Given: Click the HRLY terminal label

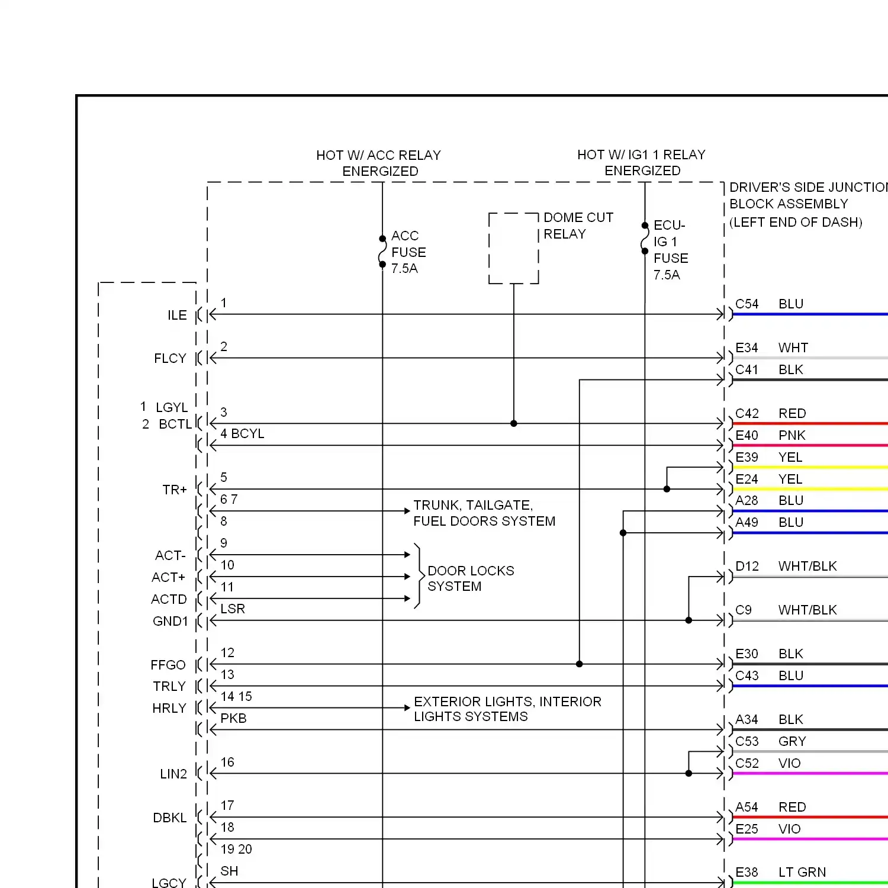Looking at the screenshot, I should 169,708.
